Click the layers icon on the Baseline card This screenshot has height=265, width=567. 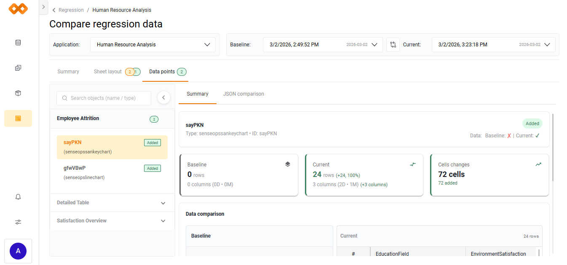[x=288, y=164]
